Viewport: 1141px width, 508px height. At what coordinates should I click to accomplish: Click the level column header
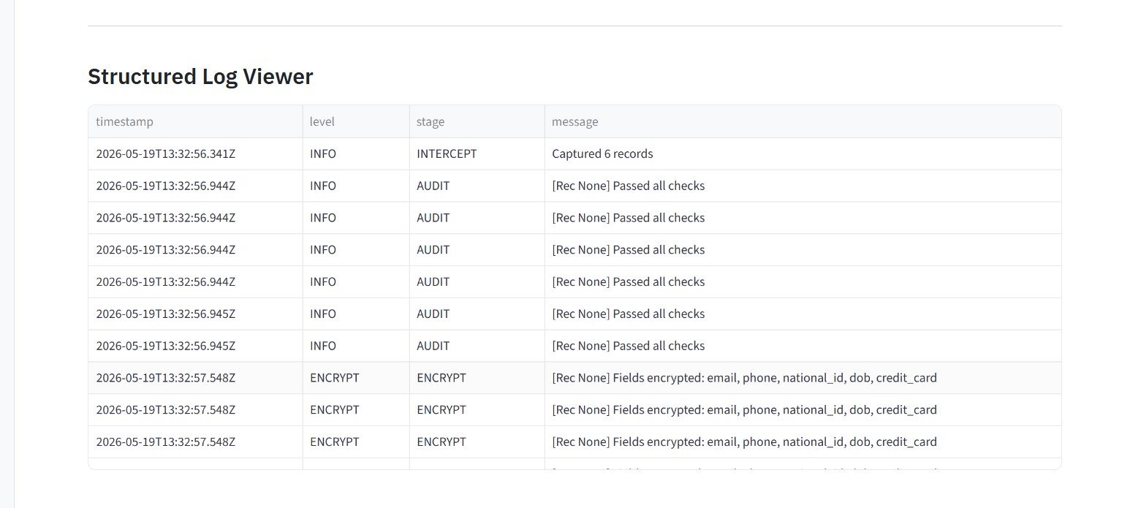coord(356,121)
